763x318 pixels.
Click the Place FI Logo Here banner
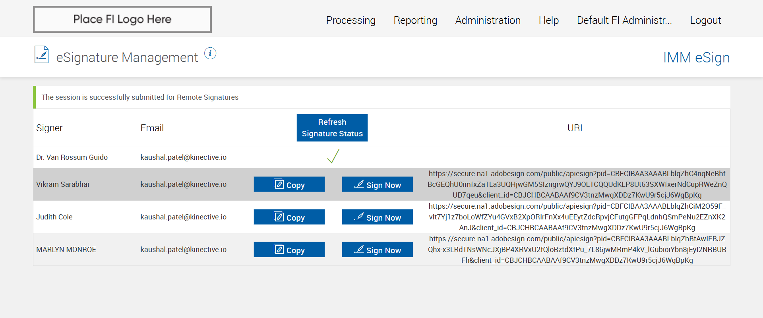122,19
